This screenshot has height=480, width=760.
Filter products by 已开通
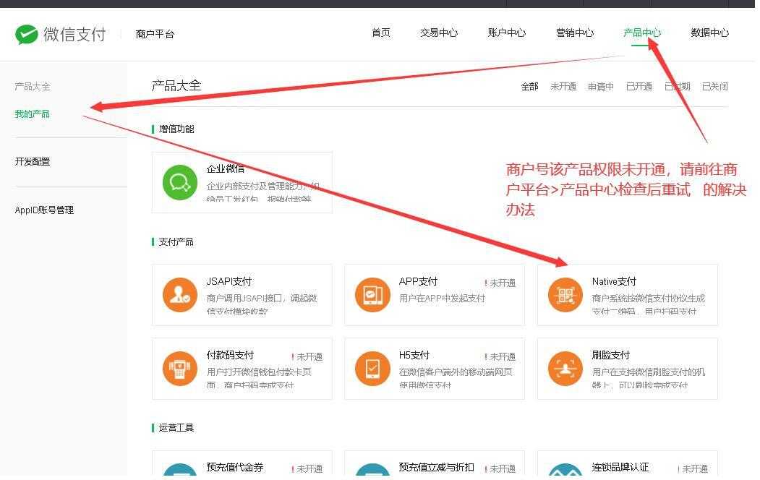[639, 87]
